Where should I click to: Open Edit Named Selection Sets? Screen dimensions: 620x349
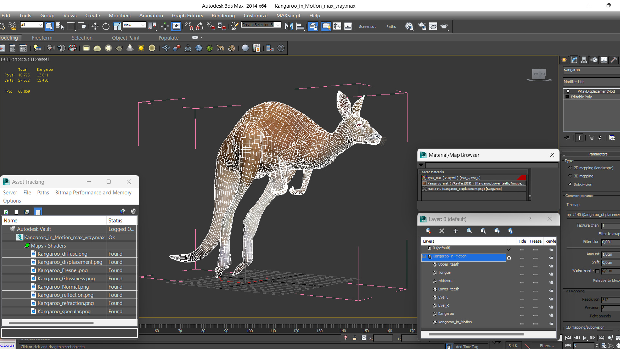click(234, 26)
